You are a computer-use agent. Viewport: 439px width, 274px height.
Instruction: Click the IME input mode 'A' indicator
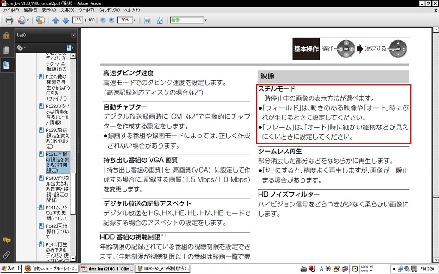pos(322,269)
